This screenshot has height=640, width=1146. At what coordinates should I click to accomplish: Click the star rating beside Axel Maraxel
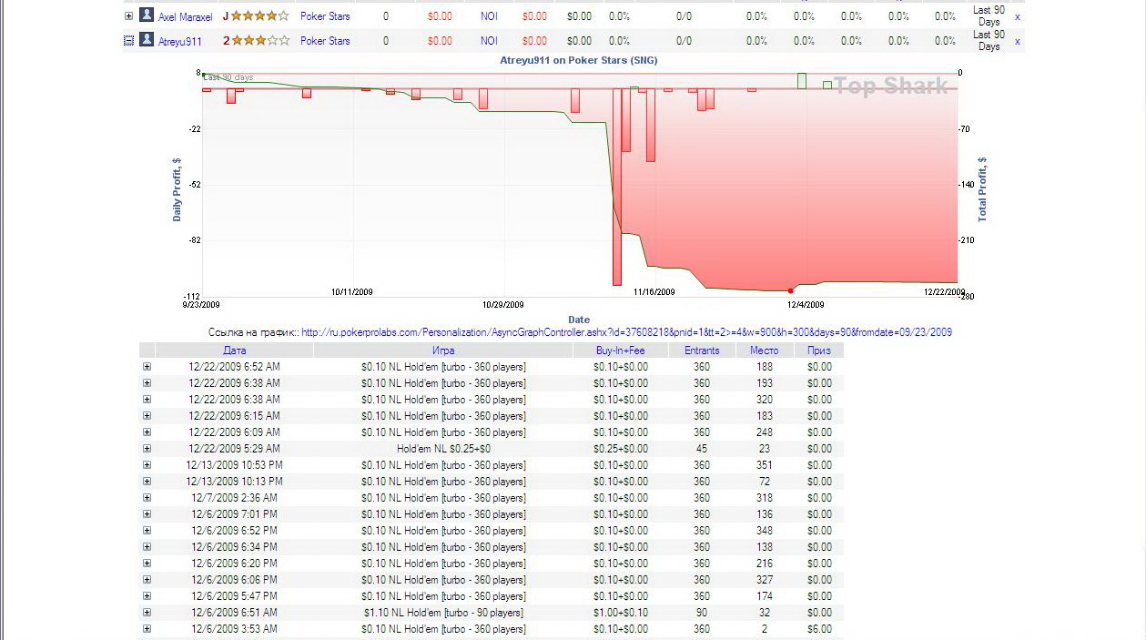tap(259, 16)
